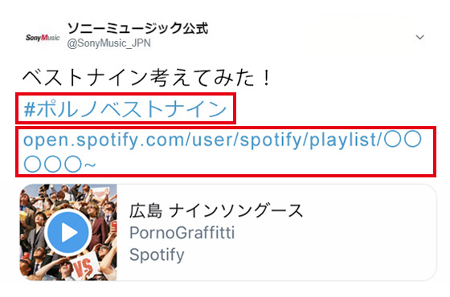450x297 pixels.
Task: Click the VS sign in album artwork
Action: click(x=84, y=266)
